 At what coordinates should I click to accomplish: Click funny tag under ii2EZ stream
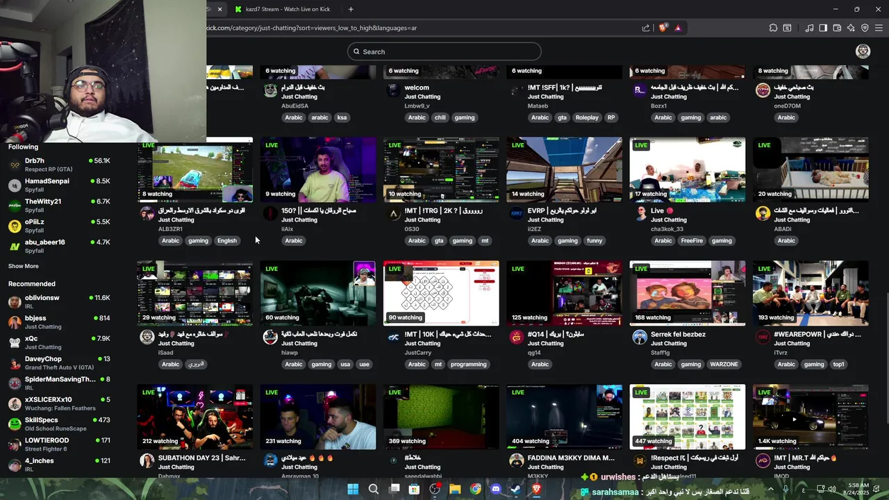coord(595,241)
